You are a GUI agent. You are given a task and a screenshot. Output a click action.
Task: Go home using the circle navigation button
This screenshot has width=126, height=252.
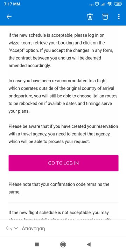(x=63, y=244)
